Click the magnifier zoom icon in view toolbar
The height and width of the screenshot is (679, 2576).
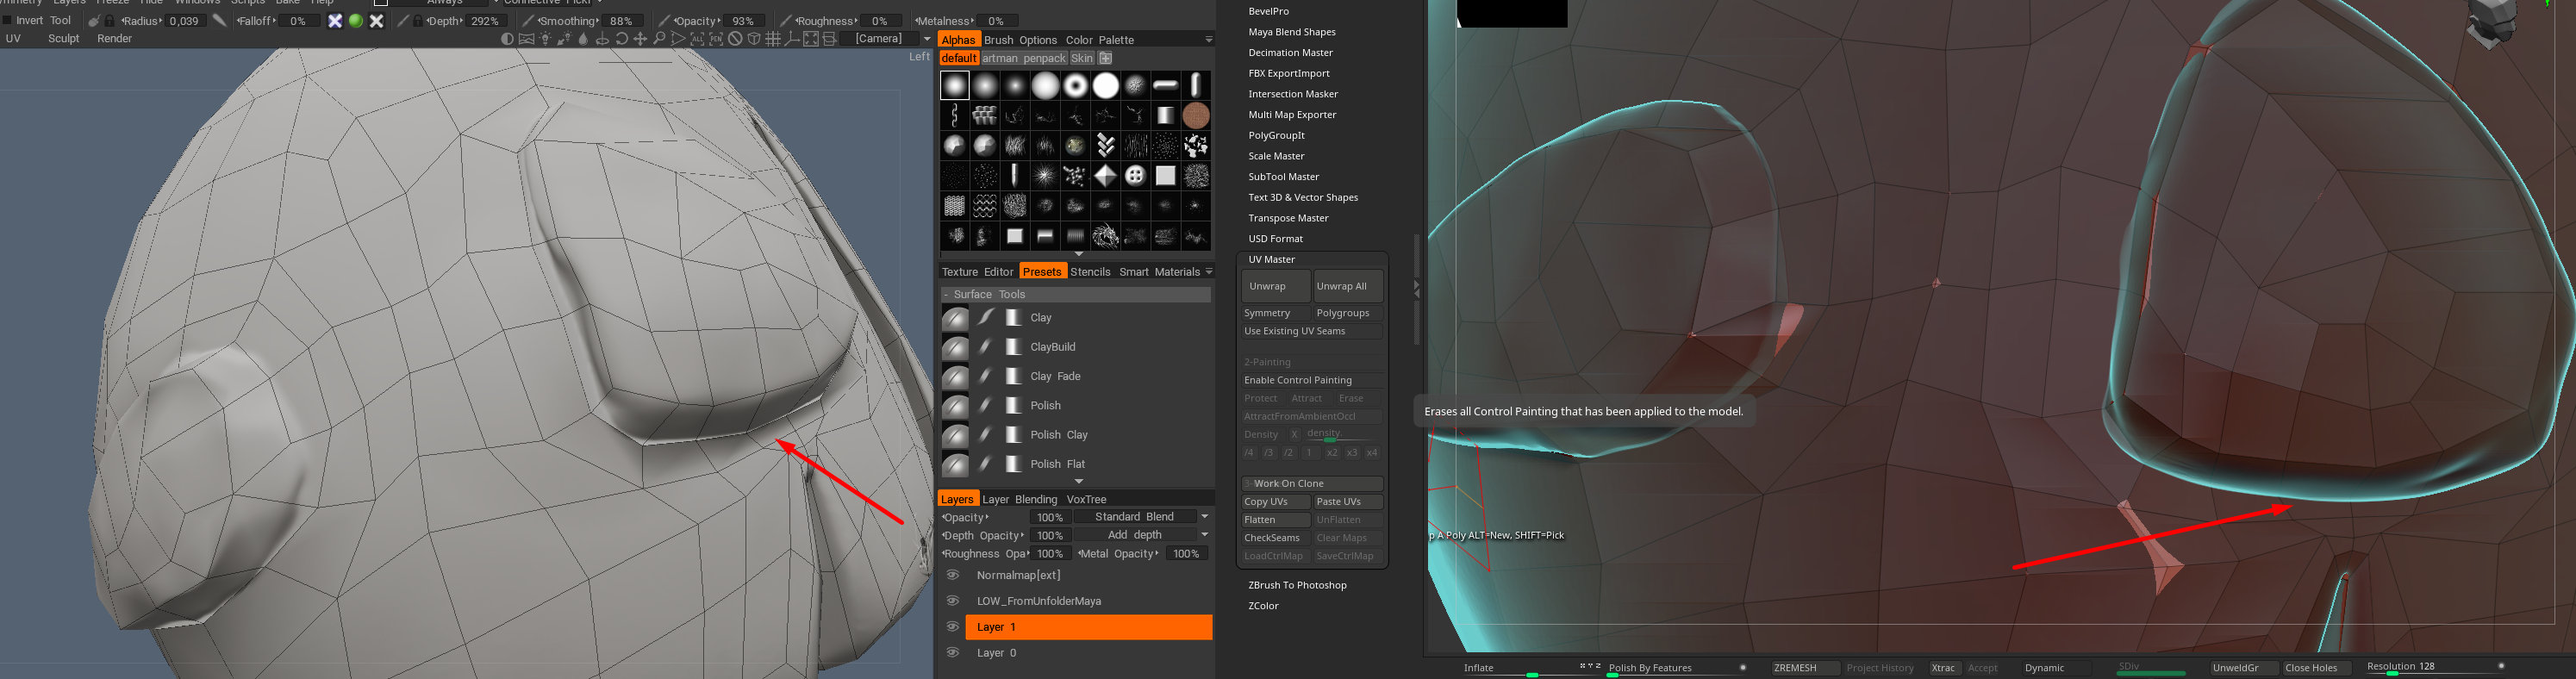[x=659, y=39]
